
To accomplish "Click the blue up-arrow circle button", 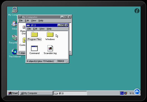I will 137,92.
